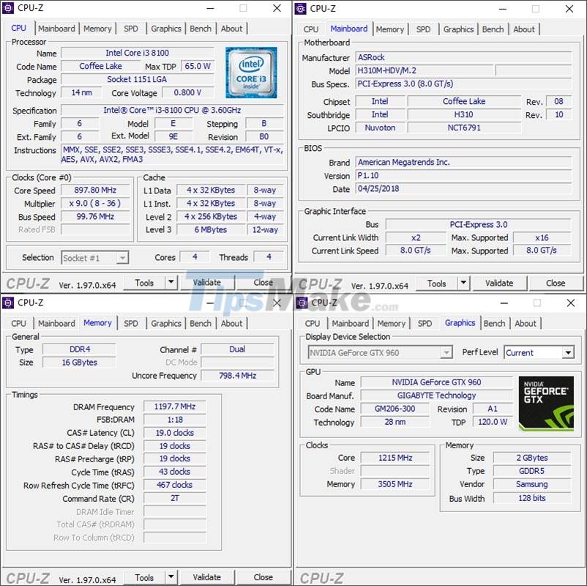587x586 pixels.
Task: Click the NVIDIA GeForce GTX logo image
Action: 545,401
